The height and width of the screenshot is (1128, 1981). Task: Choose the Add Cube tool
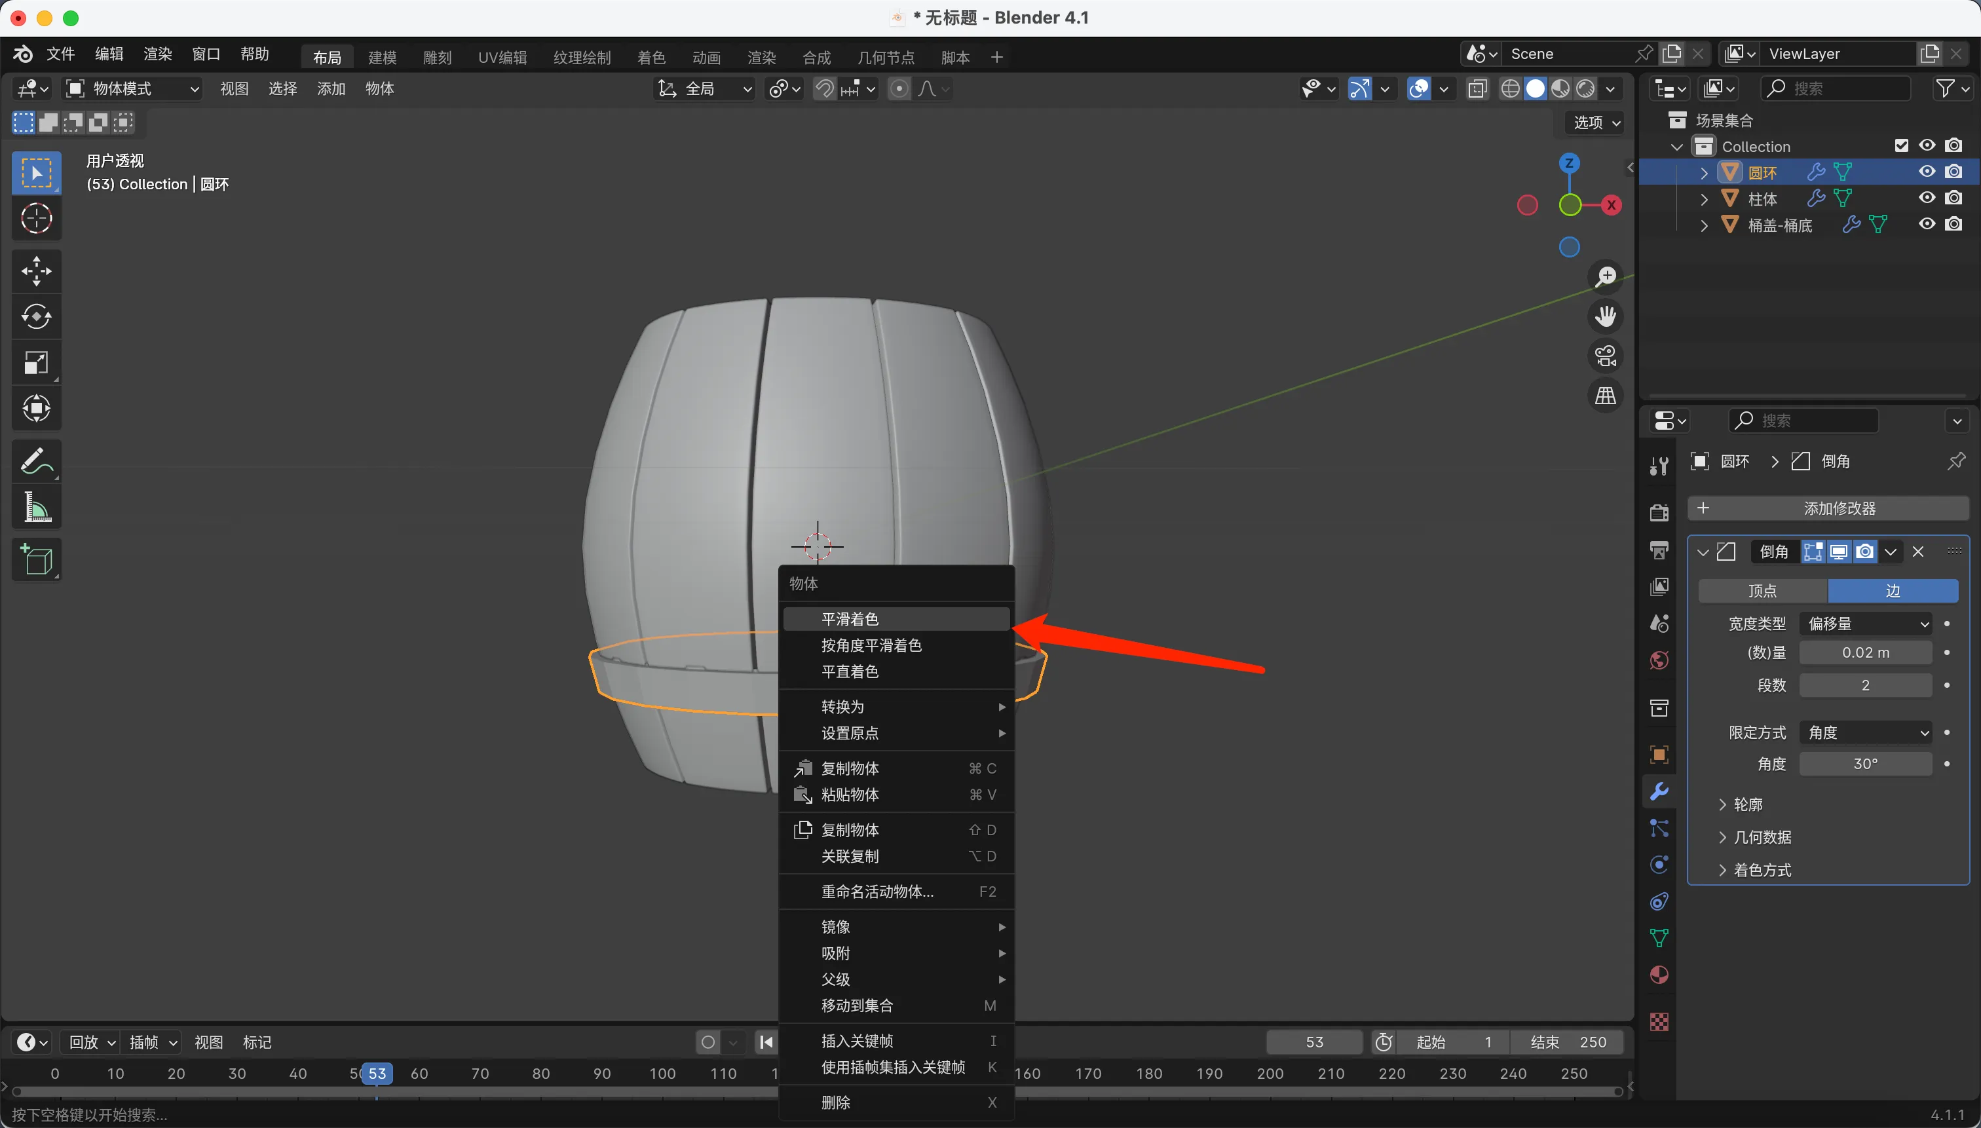pyautogui.click(x=37, y=559)
